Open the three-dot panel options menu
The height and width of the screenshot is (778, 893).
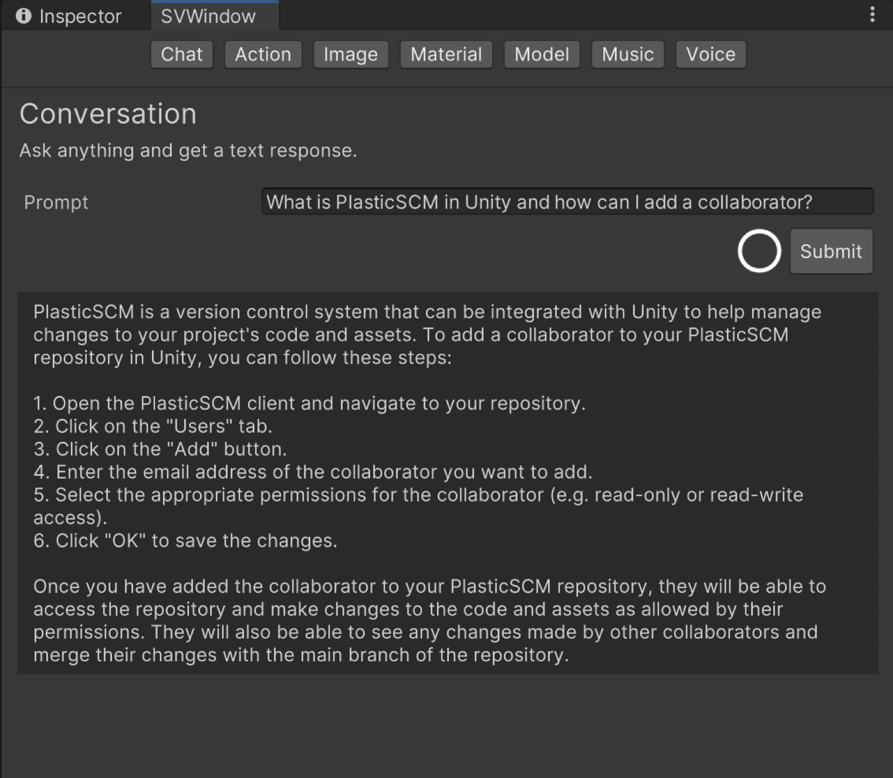click(872, 15)
